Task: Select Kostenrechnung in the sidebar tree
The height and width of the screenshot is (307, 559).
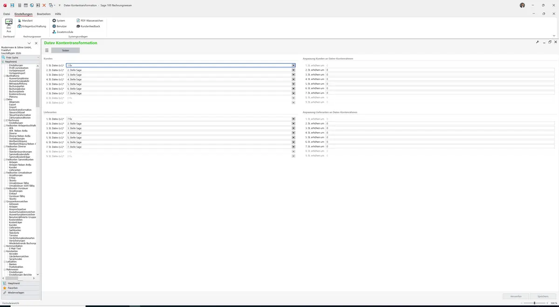Action: (18, 94)
